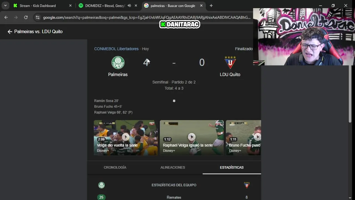Click 'Total: 4 a 3' aggregate text
Viewport: 355px width, 200px height.
point(174,88)
